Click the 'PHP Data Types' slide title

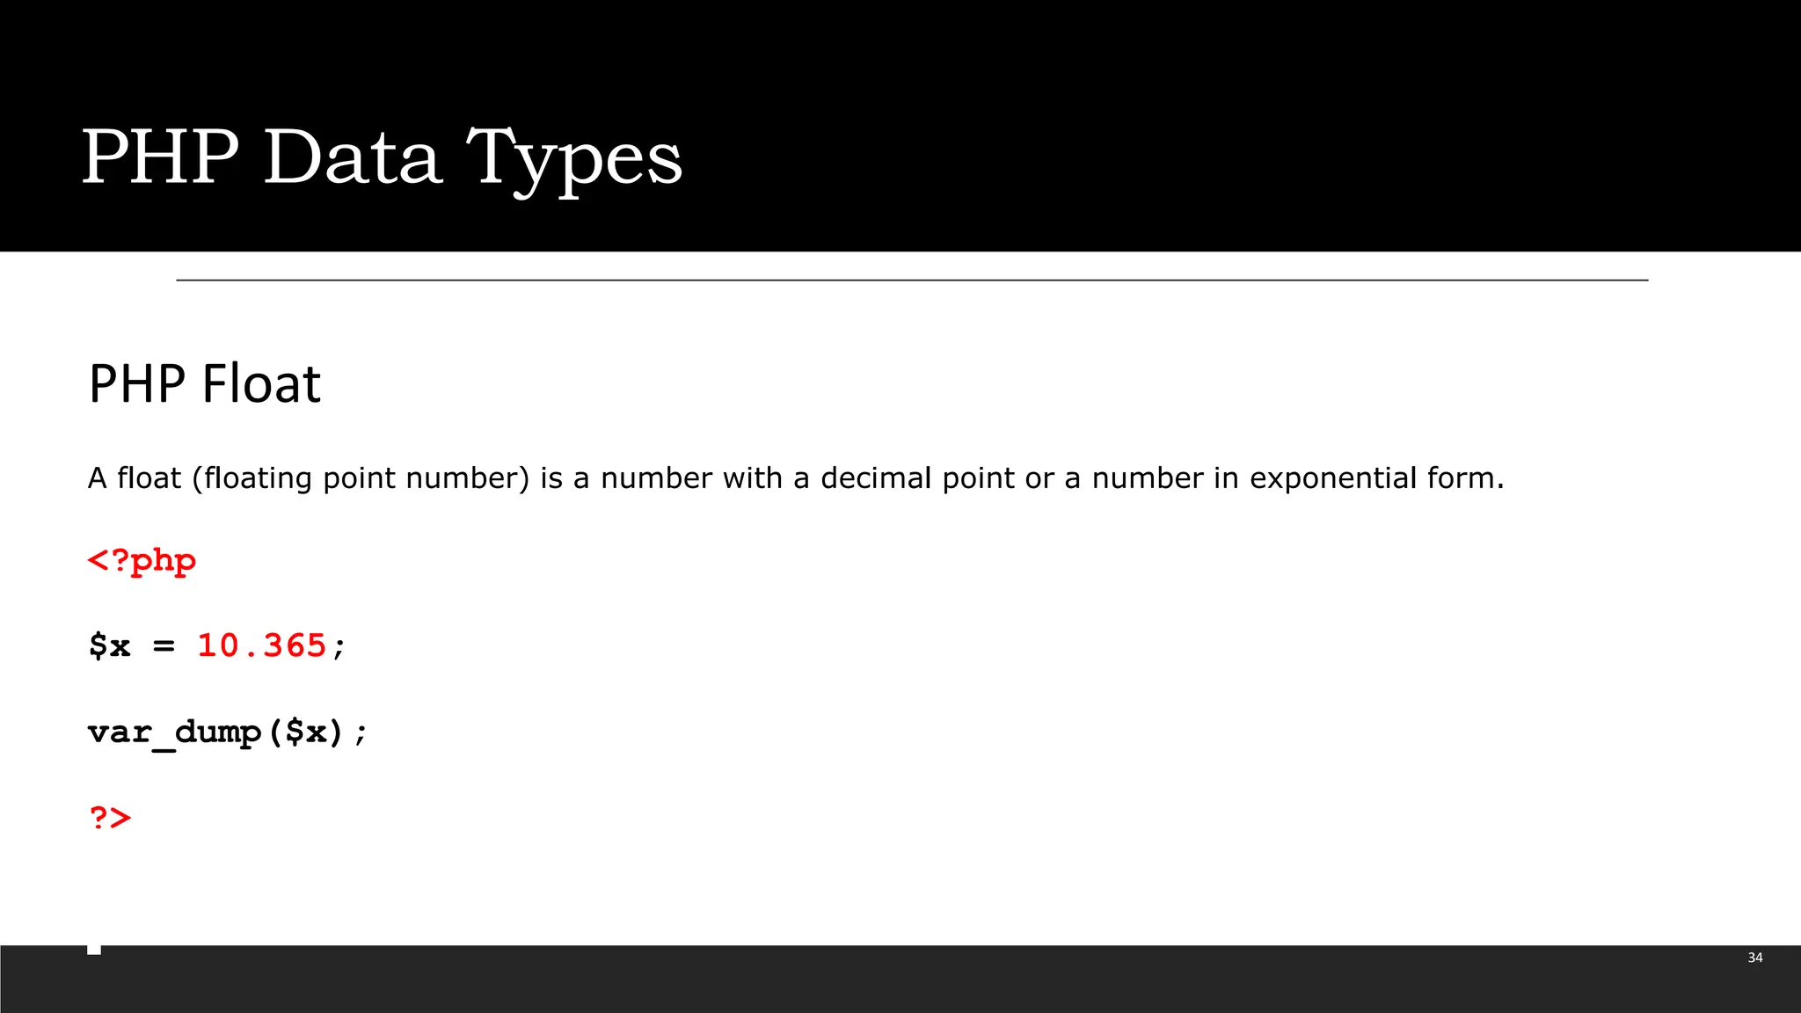(x=382, y=157)
